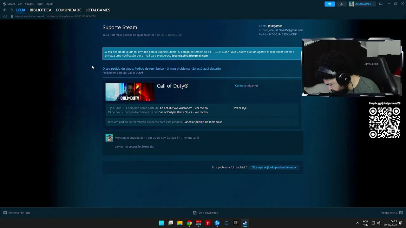Go back using the back arrow

(5, 10)
